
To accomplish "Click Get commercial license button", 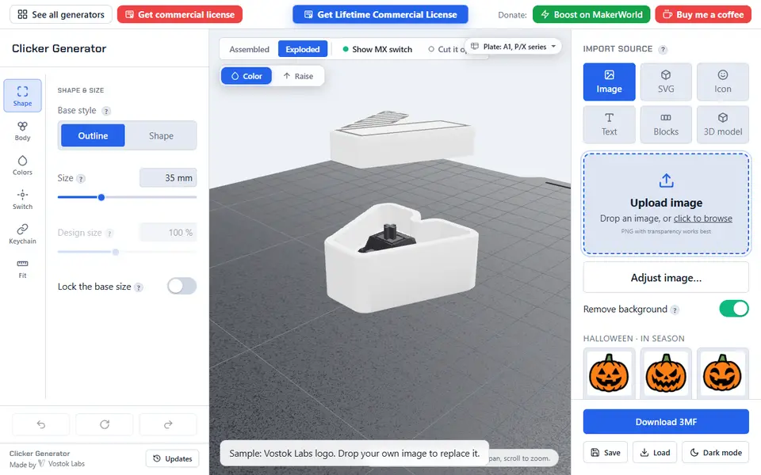I will click(x=180, y=14).
